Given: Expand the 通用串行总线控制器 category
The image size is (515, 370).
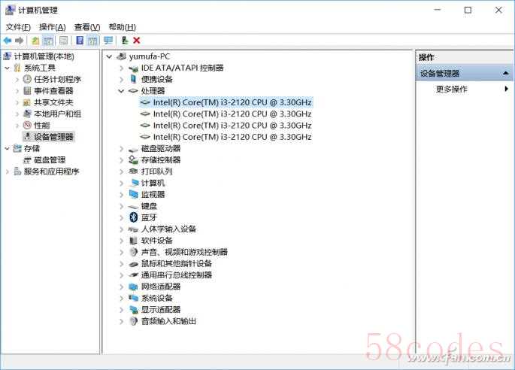Looking at the screenshot, I should [122, 275].
